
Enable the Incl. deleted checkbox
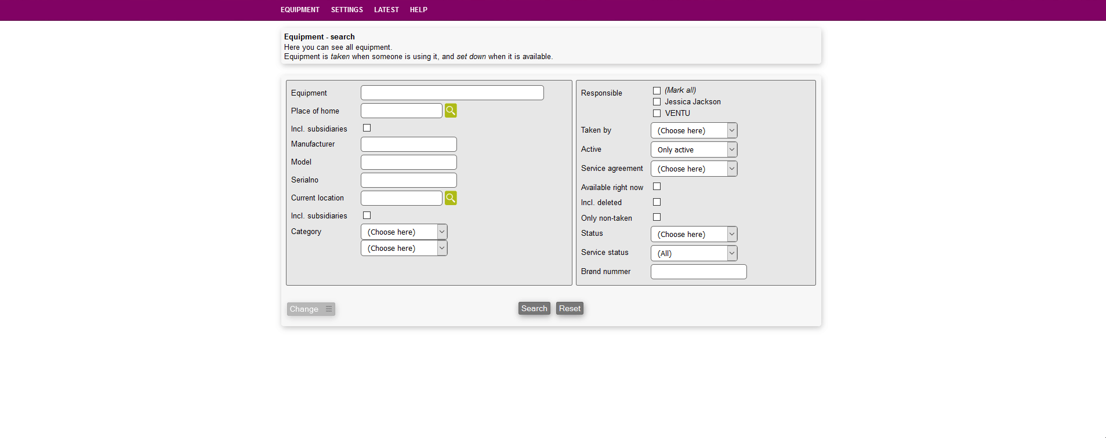(657, 202)
